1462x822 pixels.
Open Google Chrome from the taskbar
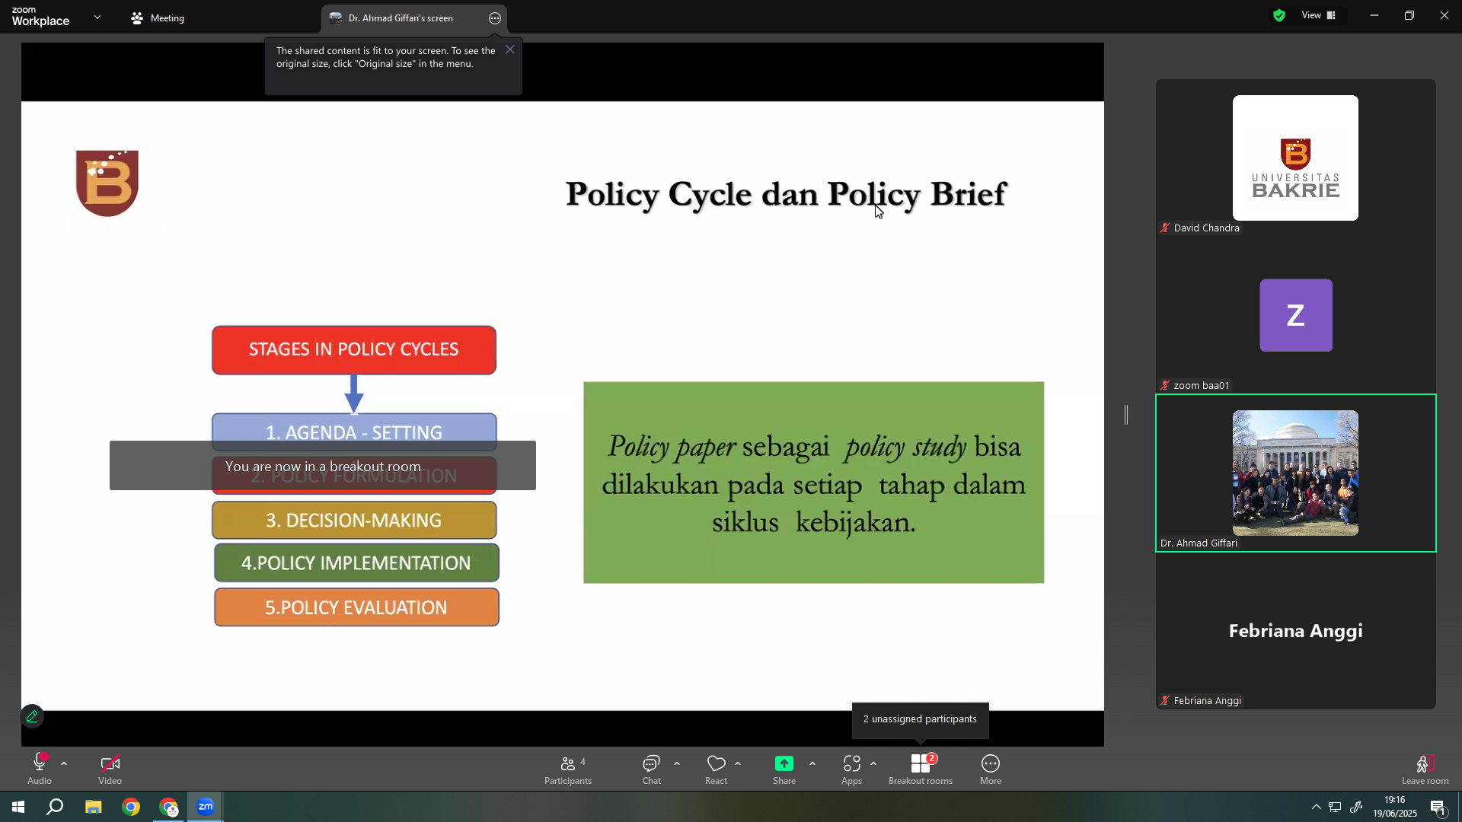click(x=131, y=807)
